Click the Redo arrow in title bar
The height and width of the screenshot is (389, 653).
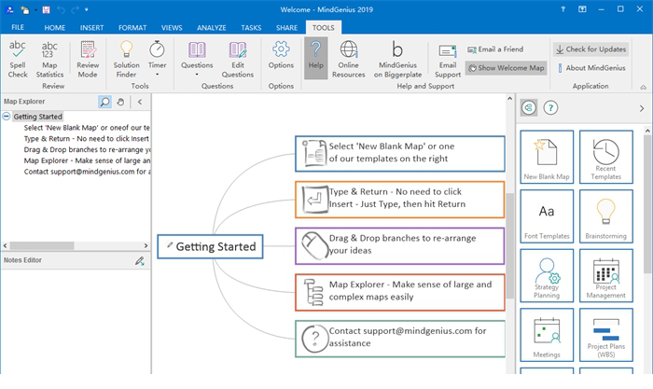tap(75, 9)
